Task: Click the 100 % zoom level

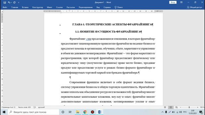Action: 202,107
